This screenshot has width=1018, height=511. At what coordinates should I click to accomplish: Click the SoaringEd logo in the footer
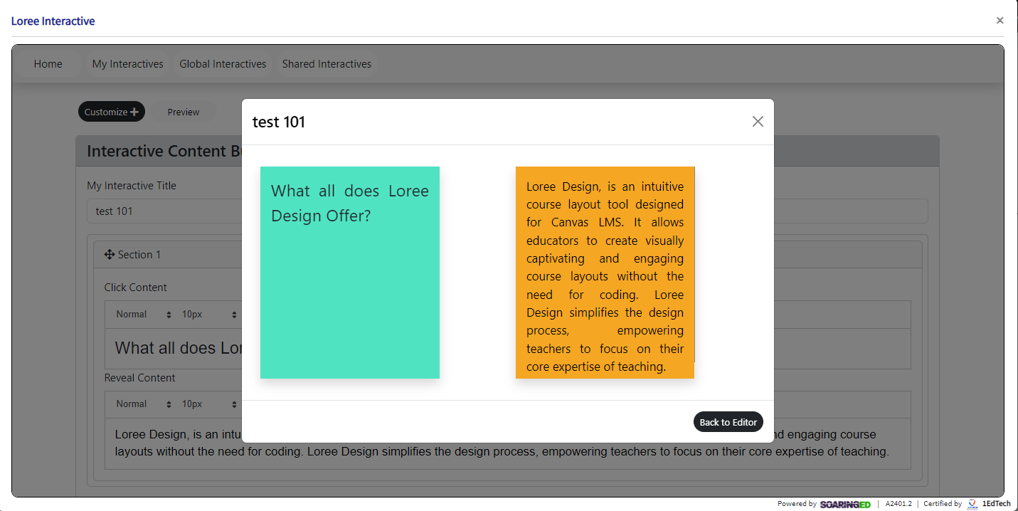pos(845,504)
